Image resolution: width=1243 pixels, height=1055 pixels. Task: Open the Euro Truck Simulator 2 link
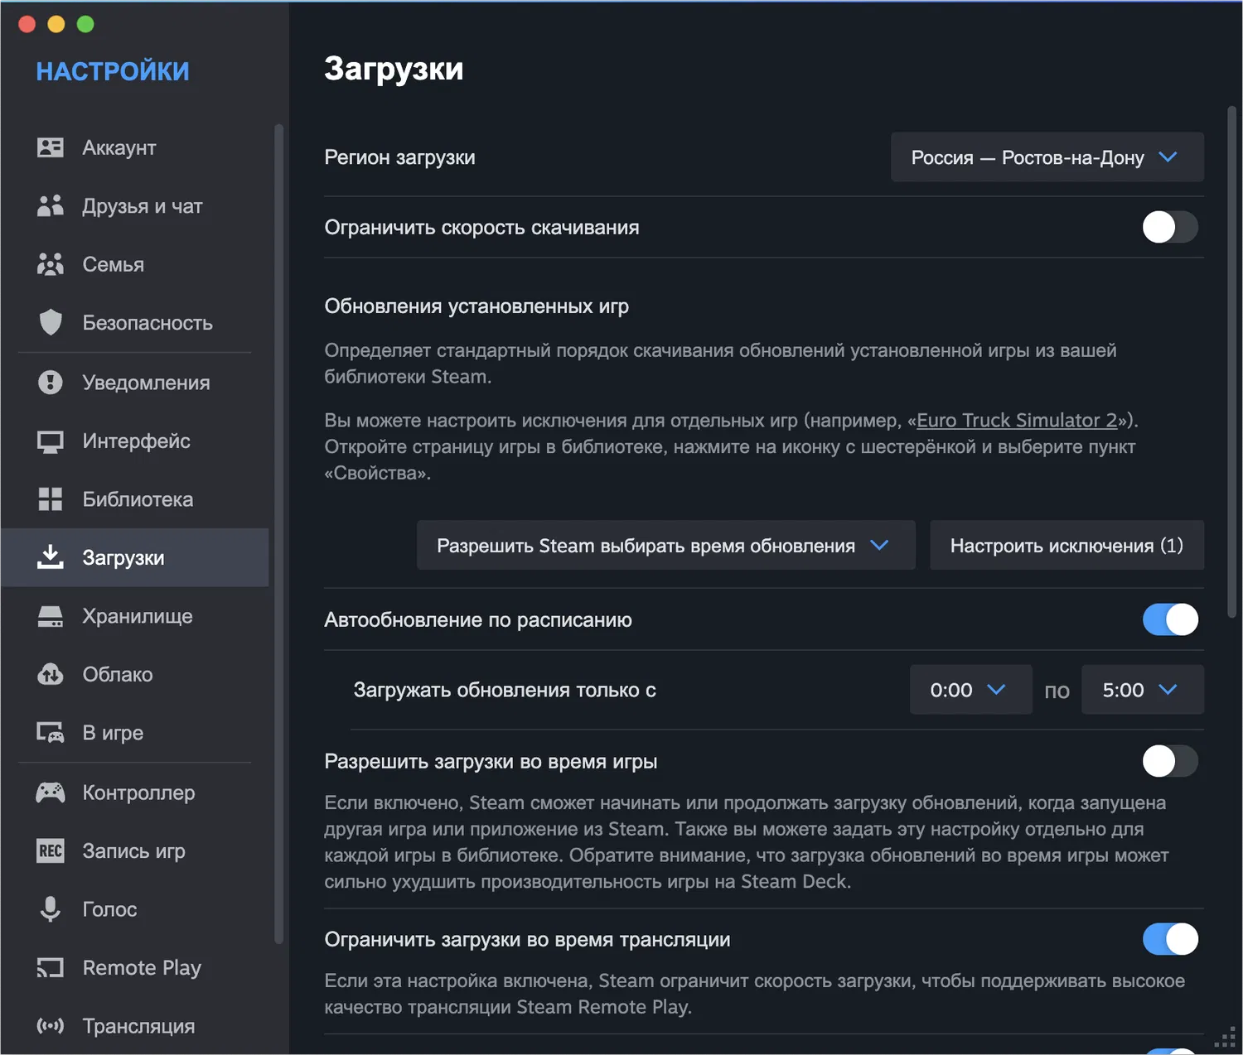(1017, 421)
